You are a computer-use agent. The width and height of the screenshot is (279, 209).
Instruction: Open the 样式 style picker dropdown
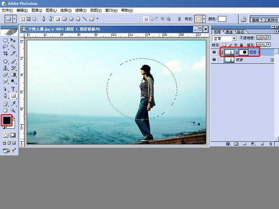(x=204, y=19)
